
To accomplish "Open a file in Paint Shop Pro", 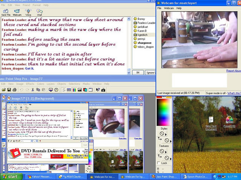I will point(4,90).
